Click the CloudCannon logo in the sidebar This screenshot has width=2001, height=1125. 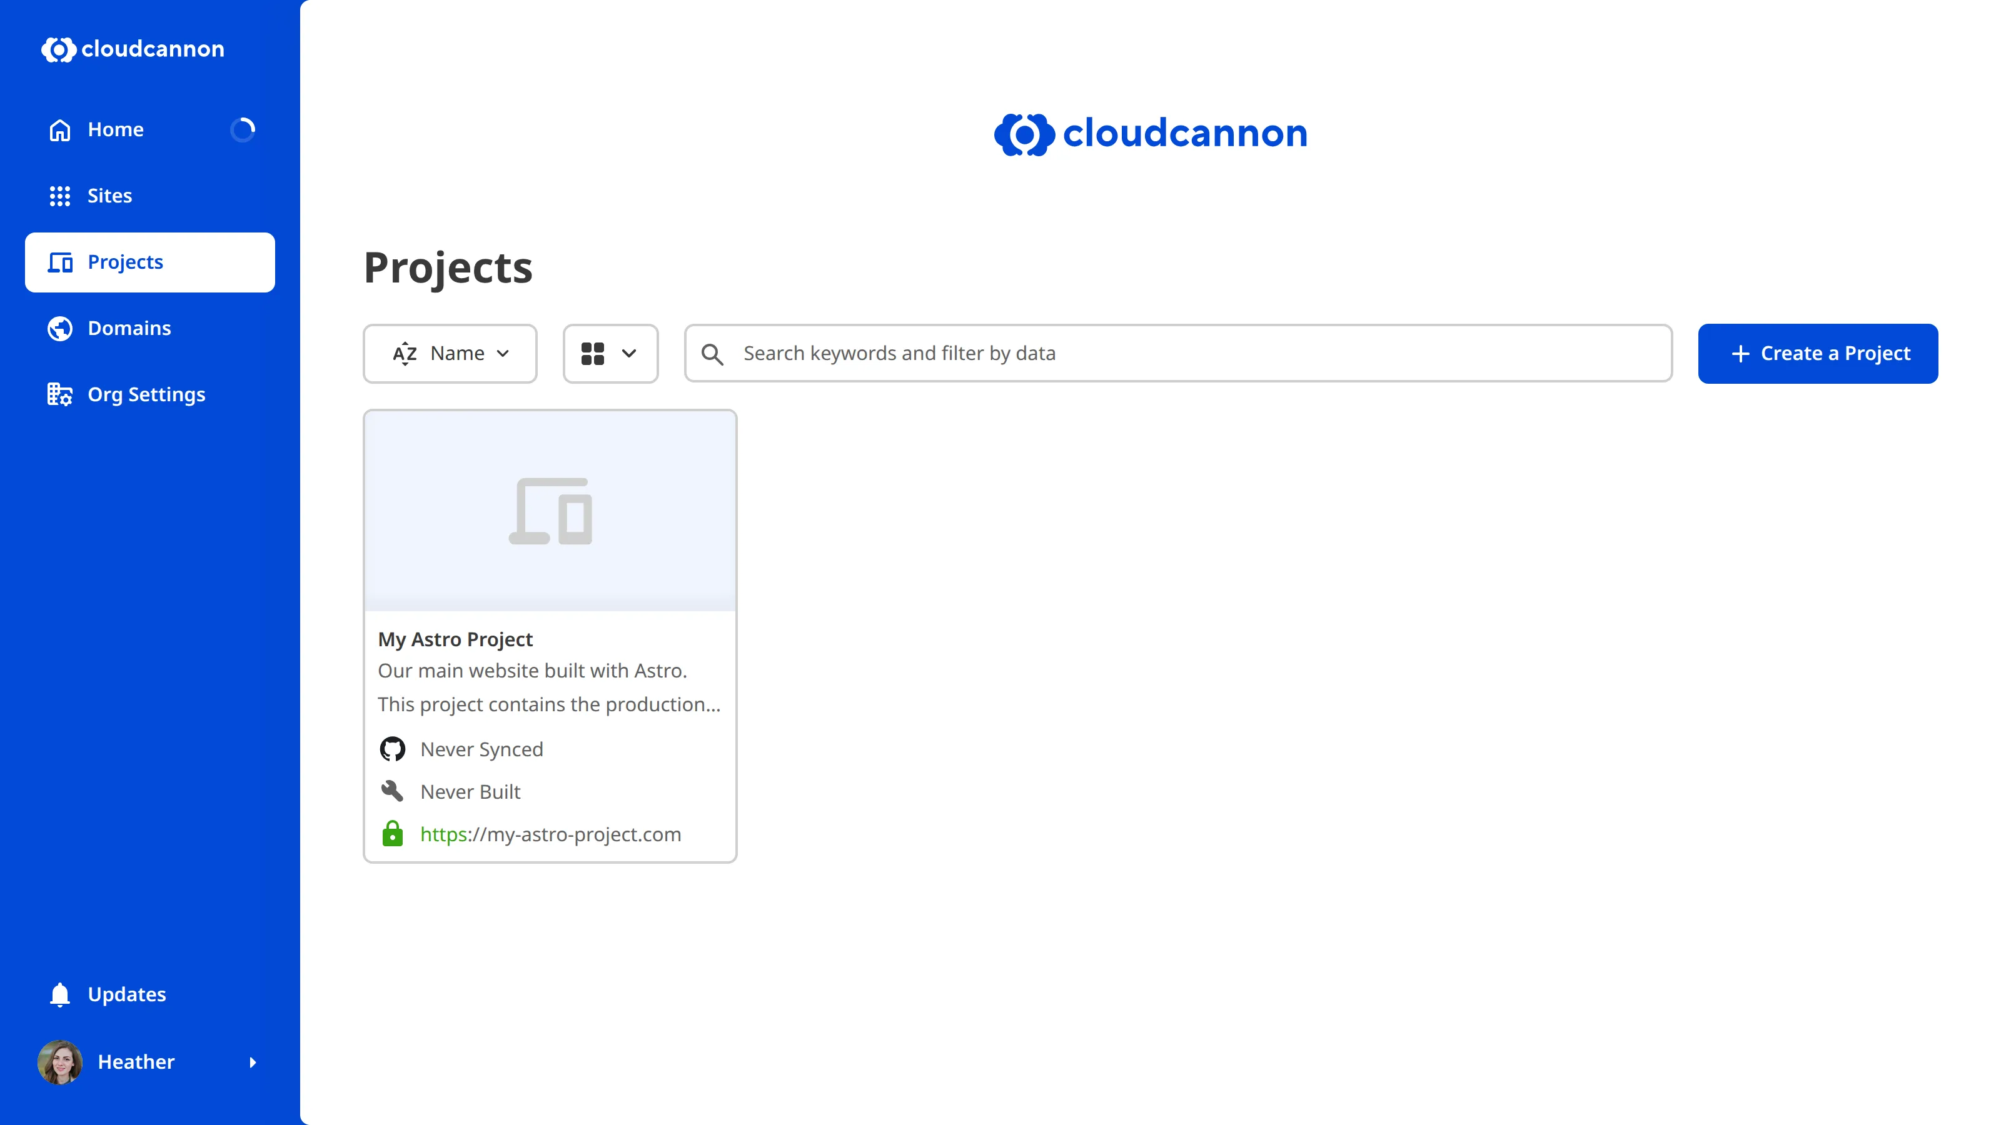tap(132, 50)
